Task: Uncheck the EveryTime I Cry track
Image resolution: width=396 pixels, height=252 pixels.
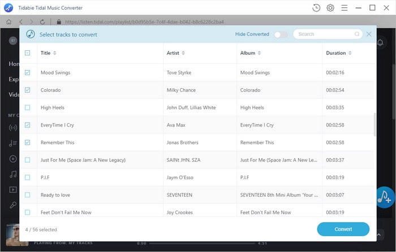Action: [27, 125]
